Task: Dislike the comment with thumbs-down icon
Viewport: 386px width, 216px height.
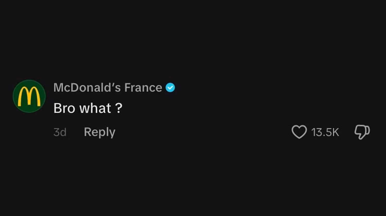Action: (x=362, y=132)
